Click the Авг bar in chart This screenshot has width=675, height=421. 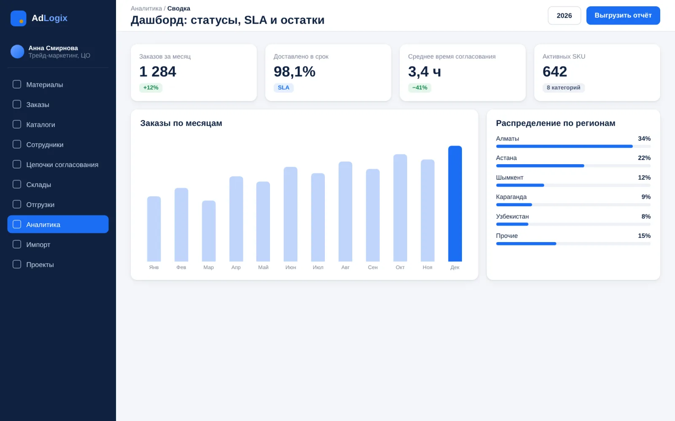345,211
